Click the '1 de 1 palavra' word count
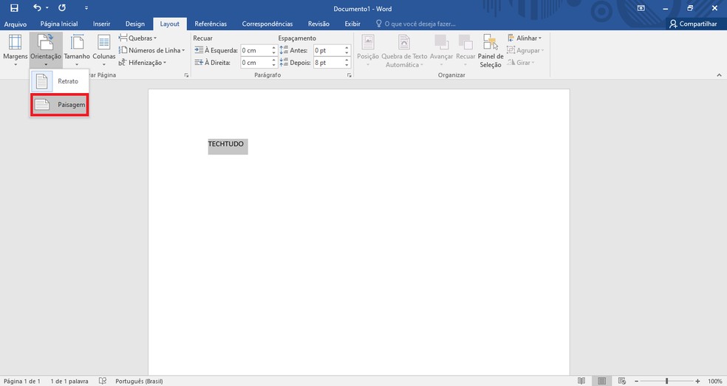 pos(69,381)
